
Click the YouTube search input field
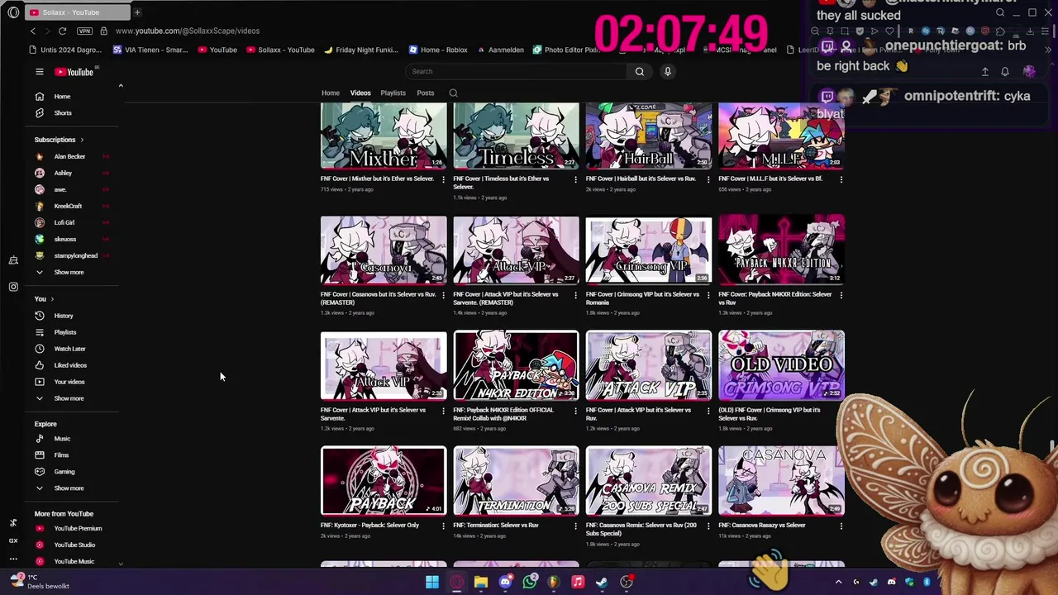click(x=517, y=72)
